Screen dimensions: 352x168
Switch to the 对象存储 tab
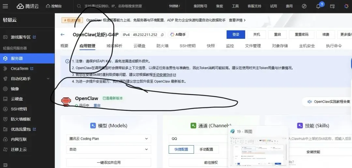click(280, 46)
